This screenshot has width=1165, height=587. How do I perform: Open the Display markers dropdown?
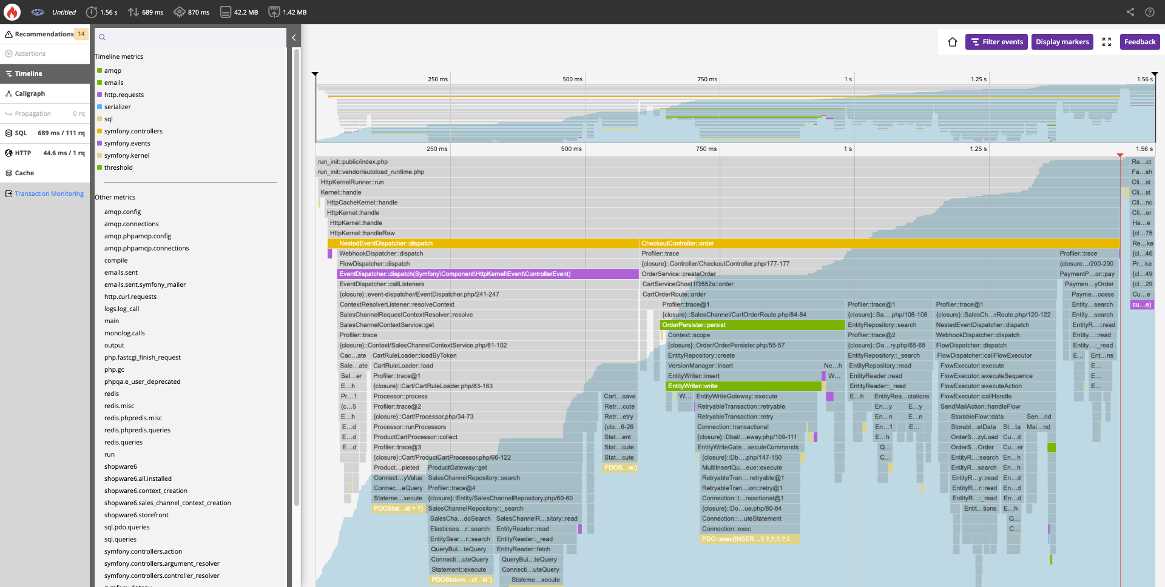1062,42
